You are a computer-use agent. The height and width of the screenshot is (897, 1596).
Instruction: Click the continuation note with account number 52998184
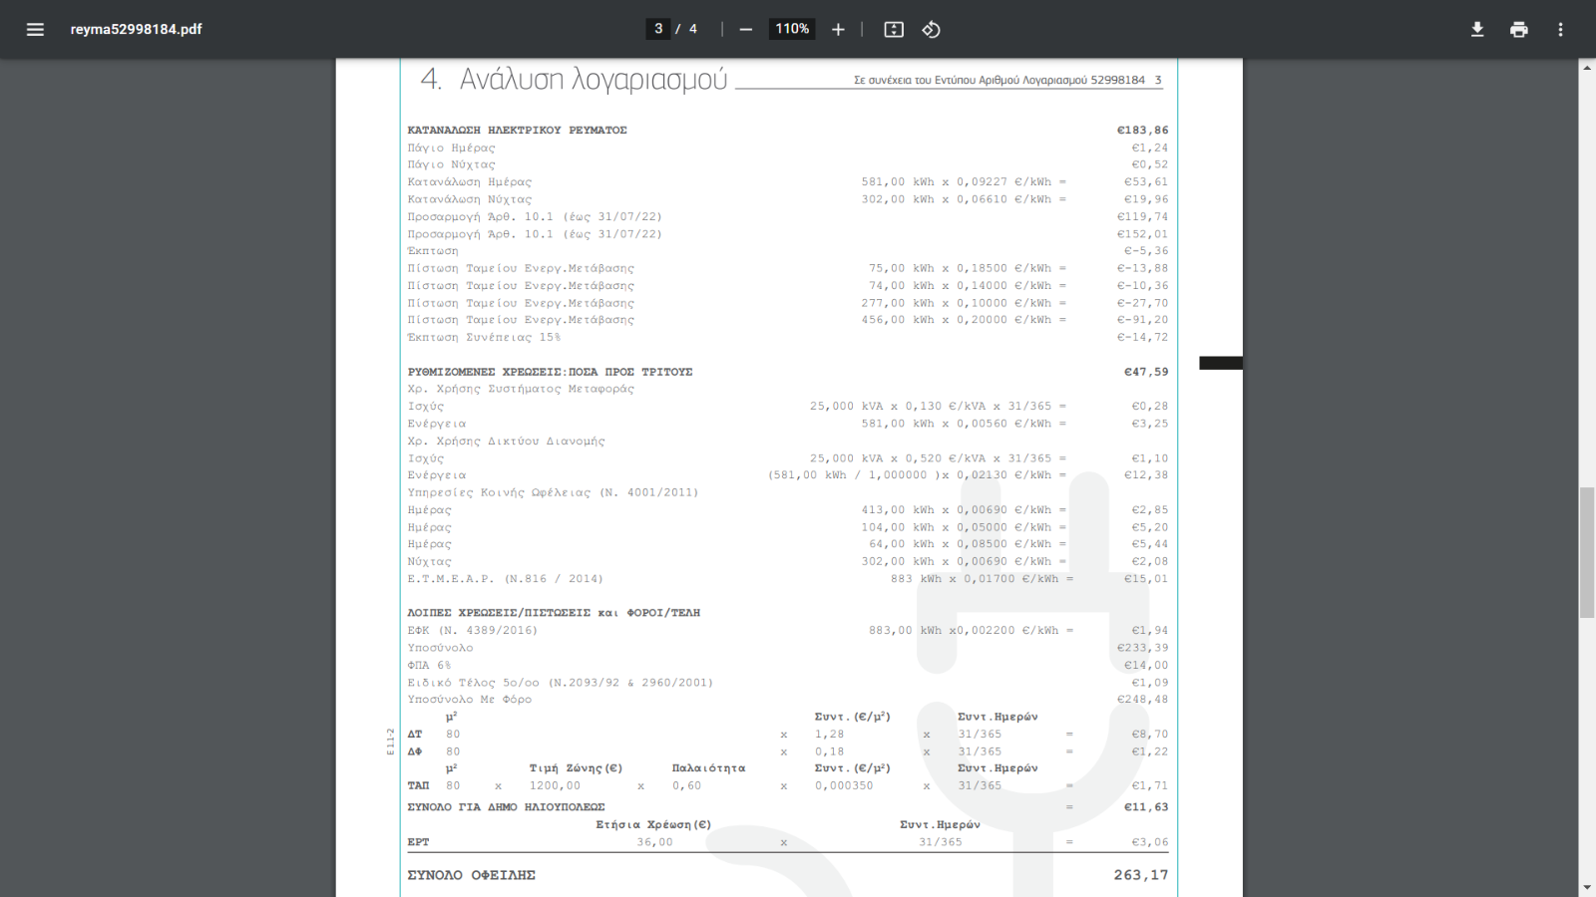click(x=1007, y=80)
